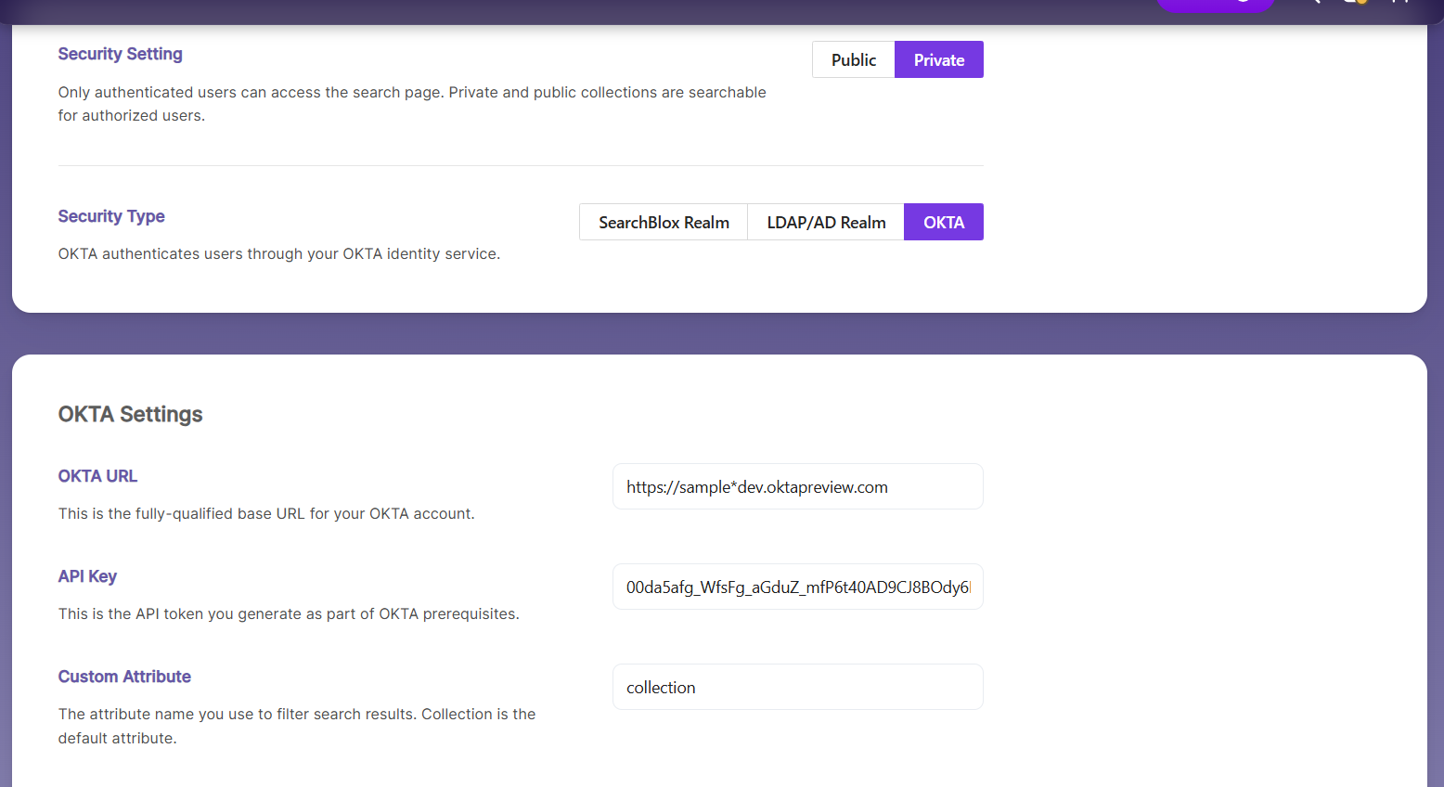Click text 'OKTA authenticates users through your OKTA identity service.'
The image size is (1444, 787).
click(x=279, y=253)
